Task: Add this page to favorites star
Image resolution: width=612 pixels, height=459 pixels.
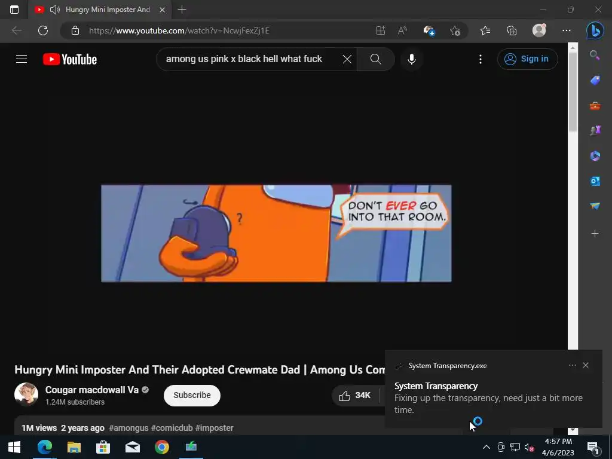Action: point(455,30)
